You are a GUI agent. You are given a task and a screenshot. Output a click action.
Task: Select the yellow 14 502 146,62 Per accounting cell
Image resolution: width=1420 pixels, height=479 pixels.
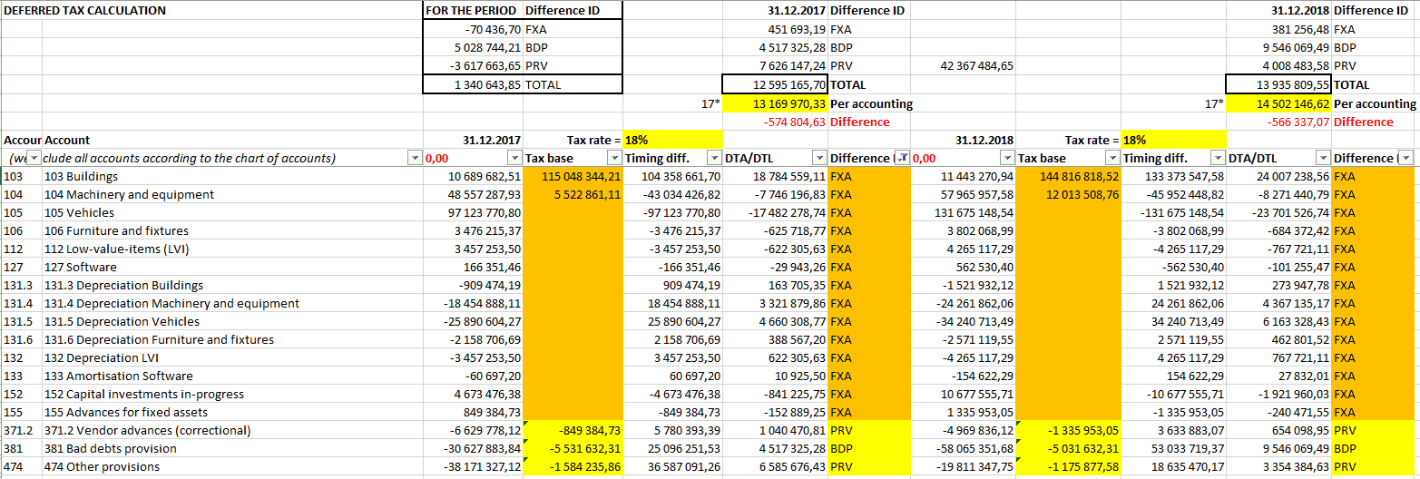1278,103
